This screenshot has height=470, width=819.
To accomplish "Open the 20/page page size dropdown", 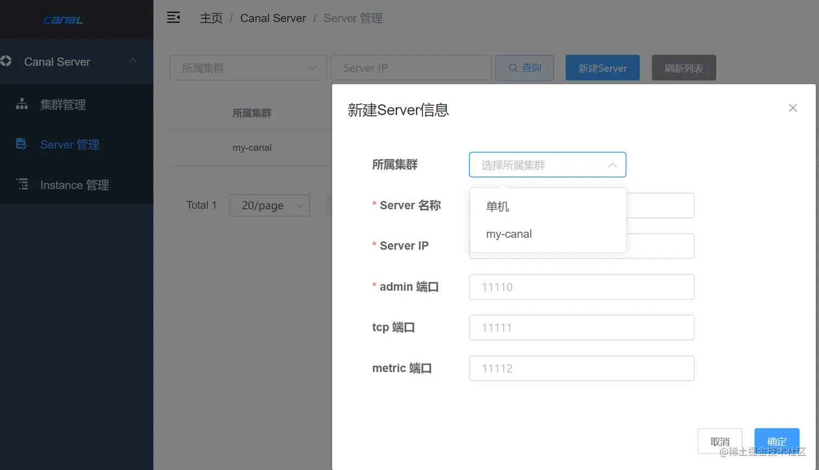I will click(270, 206).
